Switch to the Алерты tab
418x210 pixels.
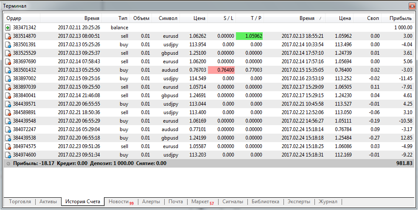coord(151,202)
